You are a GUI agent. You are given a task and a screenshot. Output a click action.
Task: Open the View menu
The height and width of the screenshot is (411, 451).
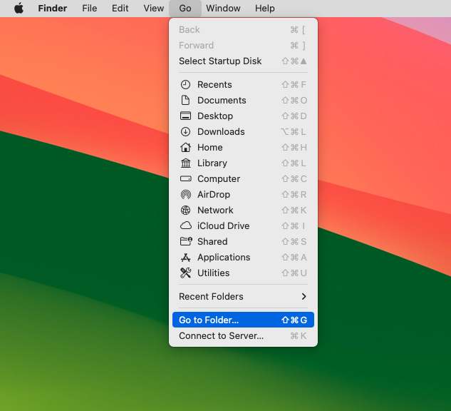pyautogui.click(x=154, y=8)
